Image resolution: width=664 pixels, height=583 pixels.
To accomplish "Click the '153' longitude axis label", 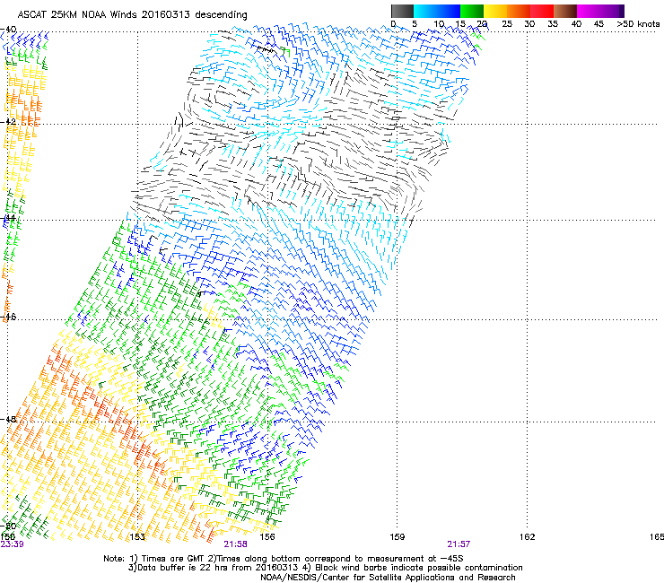I will 137,537.
